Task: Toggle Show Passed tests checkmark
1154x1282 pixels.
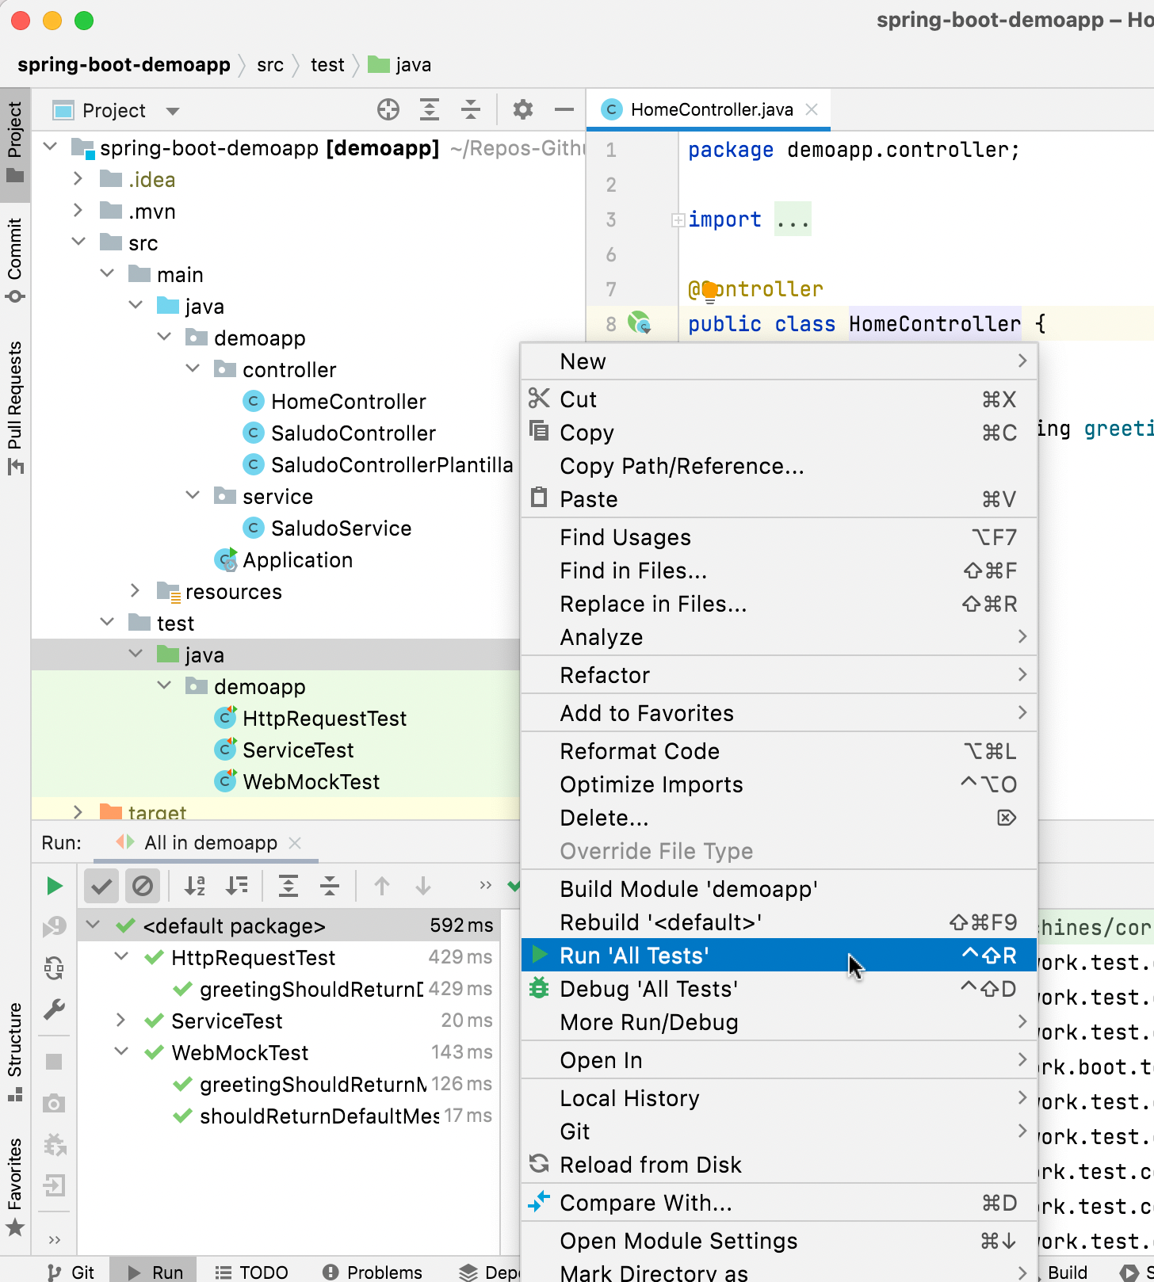Action: pyautogui.click(x=101, y=886)
